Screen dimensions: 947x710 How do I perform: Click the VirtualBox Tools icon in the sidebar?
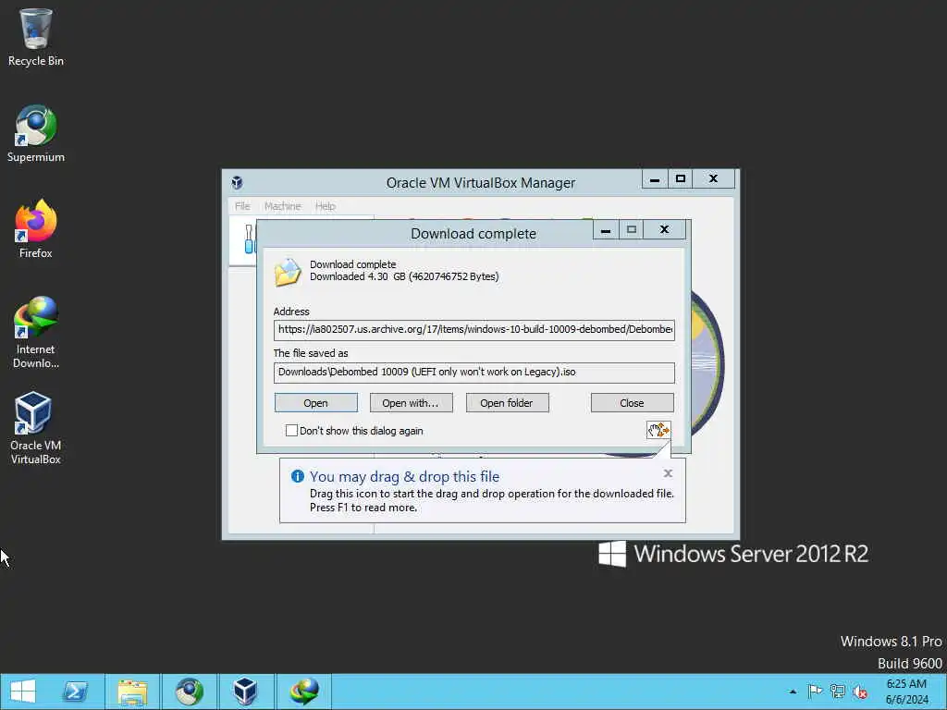(249, 239)
